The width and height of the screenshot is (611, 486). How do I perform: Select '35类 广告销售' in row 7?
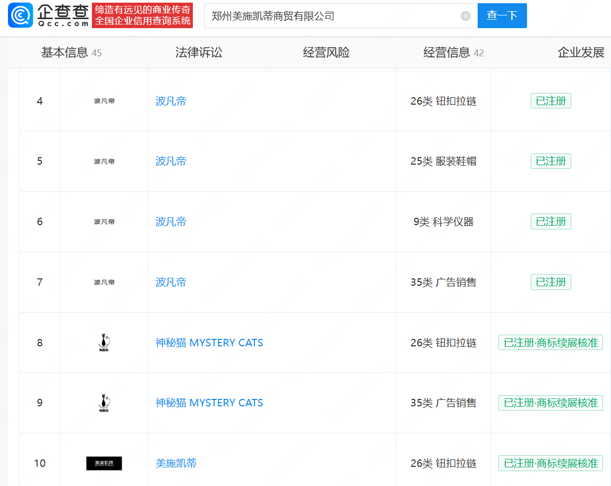444,283
